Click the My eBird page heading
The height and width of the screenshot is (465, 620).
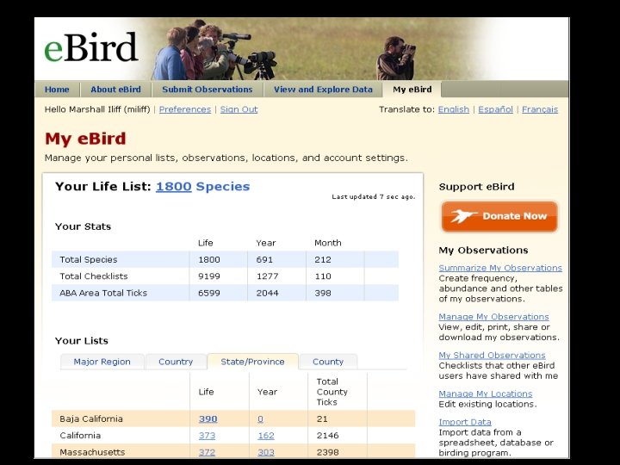click(85, 139)
